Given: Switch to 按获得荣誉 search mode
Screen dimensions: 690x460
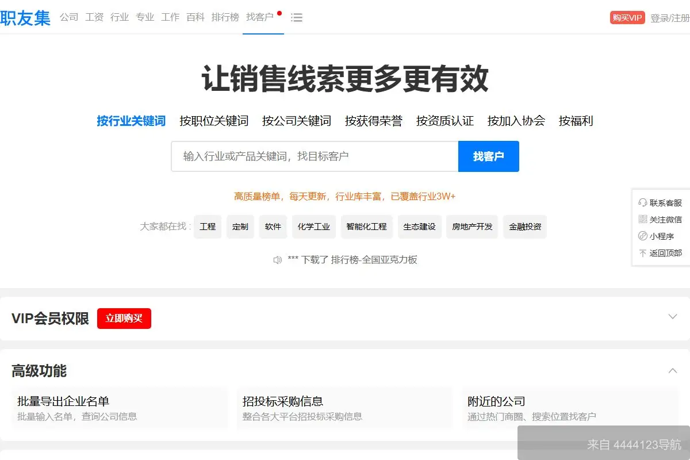Looking at the screenshot, I should click(374, 121).
